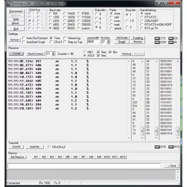The image size is (187, 187).
Task: Click the CTS status indicator
Action: click(157, 38)
